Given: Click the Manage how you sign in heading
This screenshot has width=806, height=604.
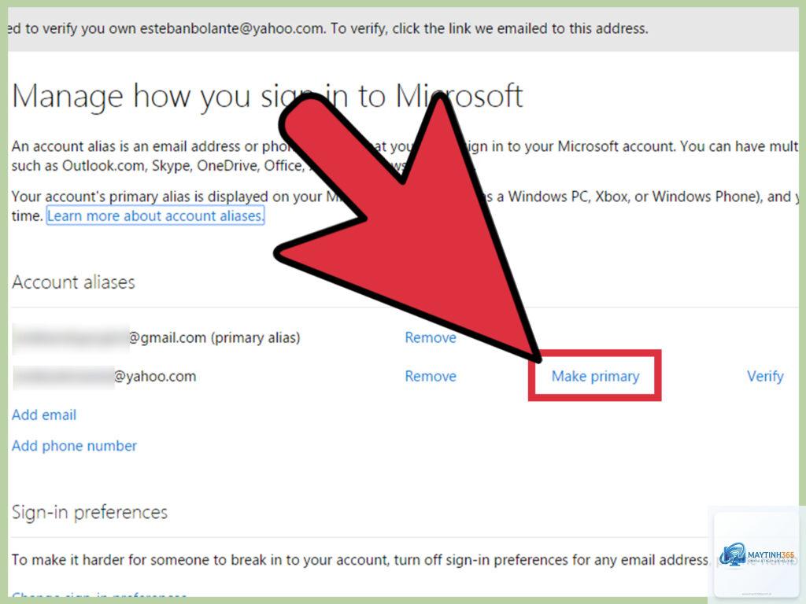Looking at the screenshot, I should coord(268,96).
